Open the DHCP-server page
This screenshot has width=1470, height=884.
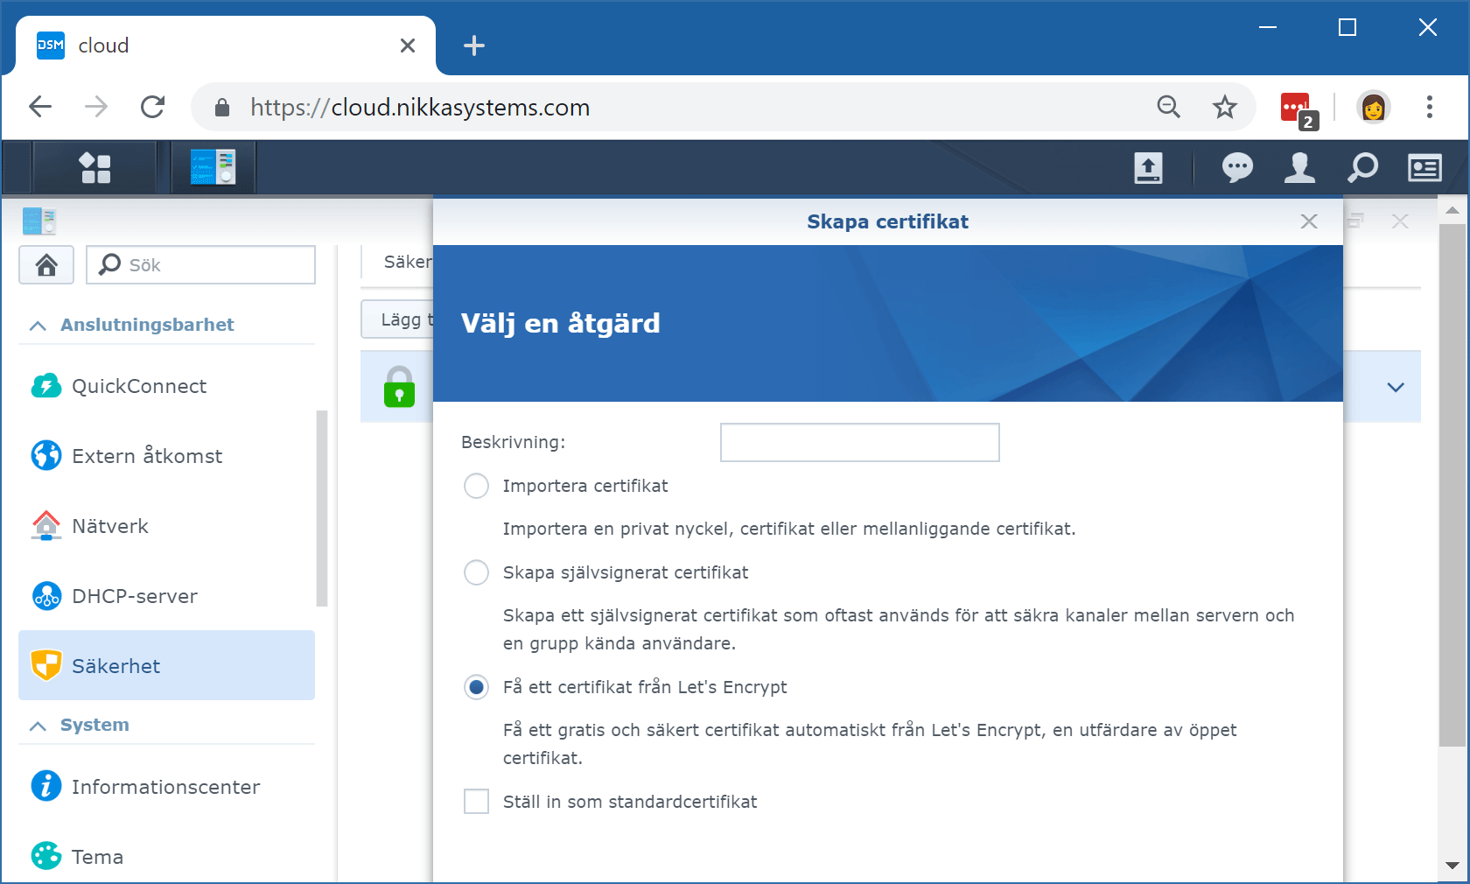[x=166, y=596]
